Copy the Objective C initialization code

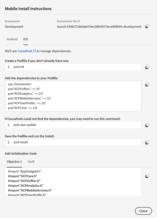click(147, 176)
